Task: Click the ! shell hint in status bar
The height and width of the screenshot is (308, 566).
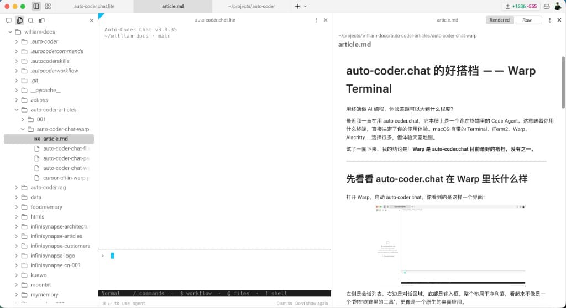Action: point(276,294)
